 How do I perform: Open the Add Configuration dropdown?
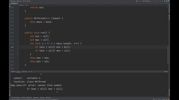[x=146, y=1]
